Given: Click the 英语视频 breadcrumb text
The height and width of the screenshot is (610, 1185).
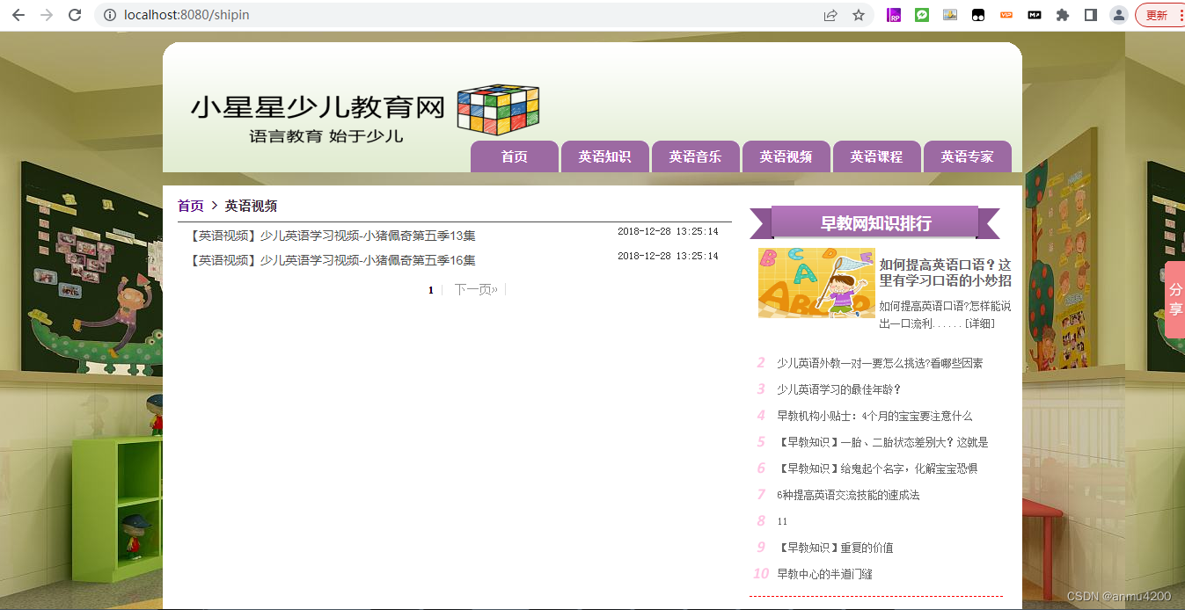Looking at the screenshot, I should coord(251,206).
